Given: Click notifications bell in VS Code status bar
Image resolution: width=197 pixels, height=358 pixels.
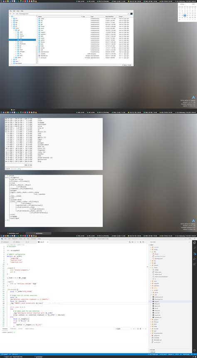Looking at the screenshot, I should [195, 354].
